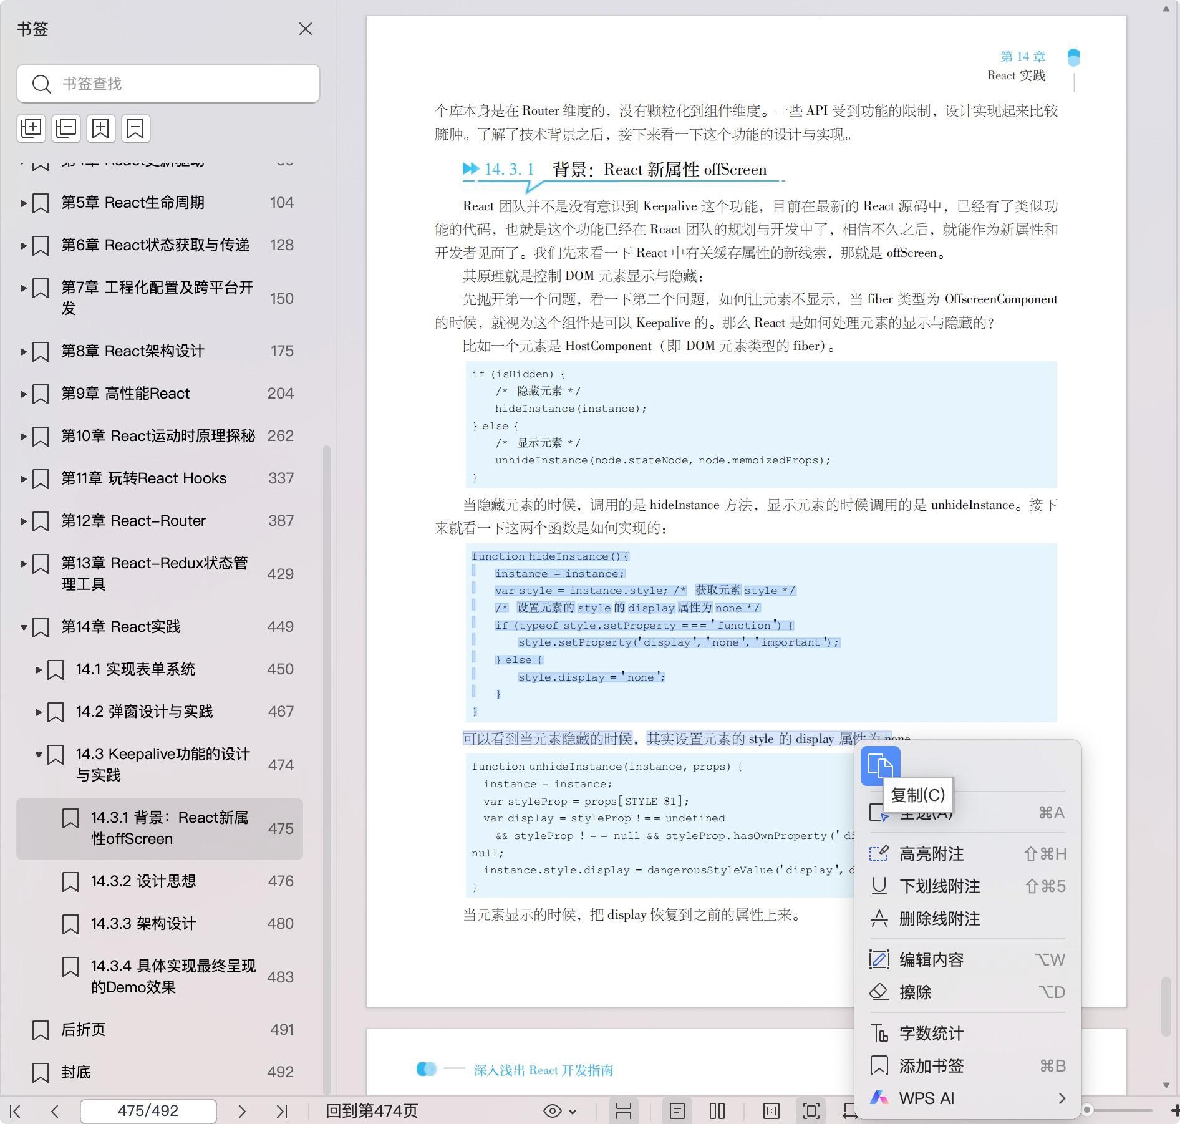Screen dimensions: 1180x1124
Task: Jump to the last page
Action: click(x=282, y=1111)
